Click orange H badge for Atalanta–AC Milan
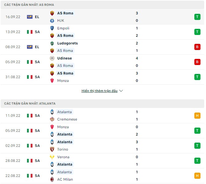 coord(197,176)
